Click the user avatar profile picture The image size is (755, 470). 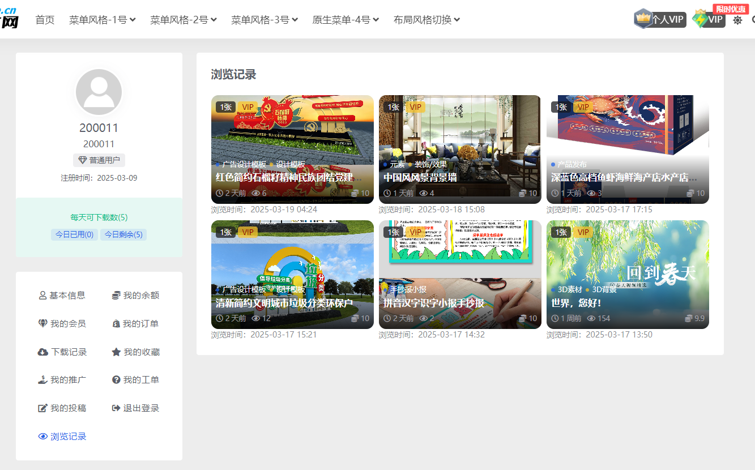pos(99,92)
